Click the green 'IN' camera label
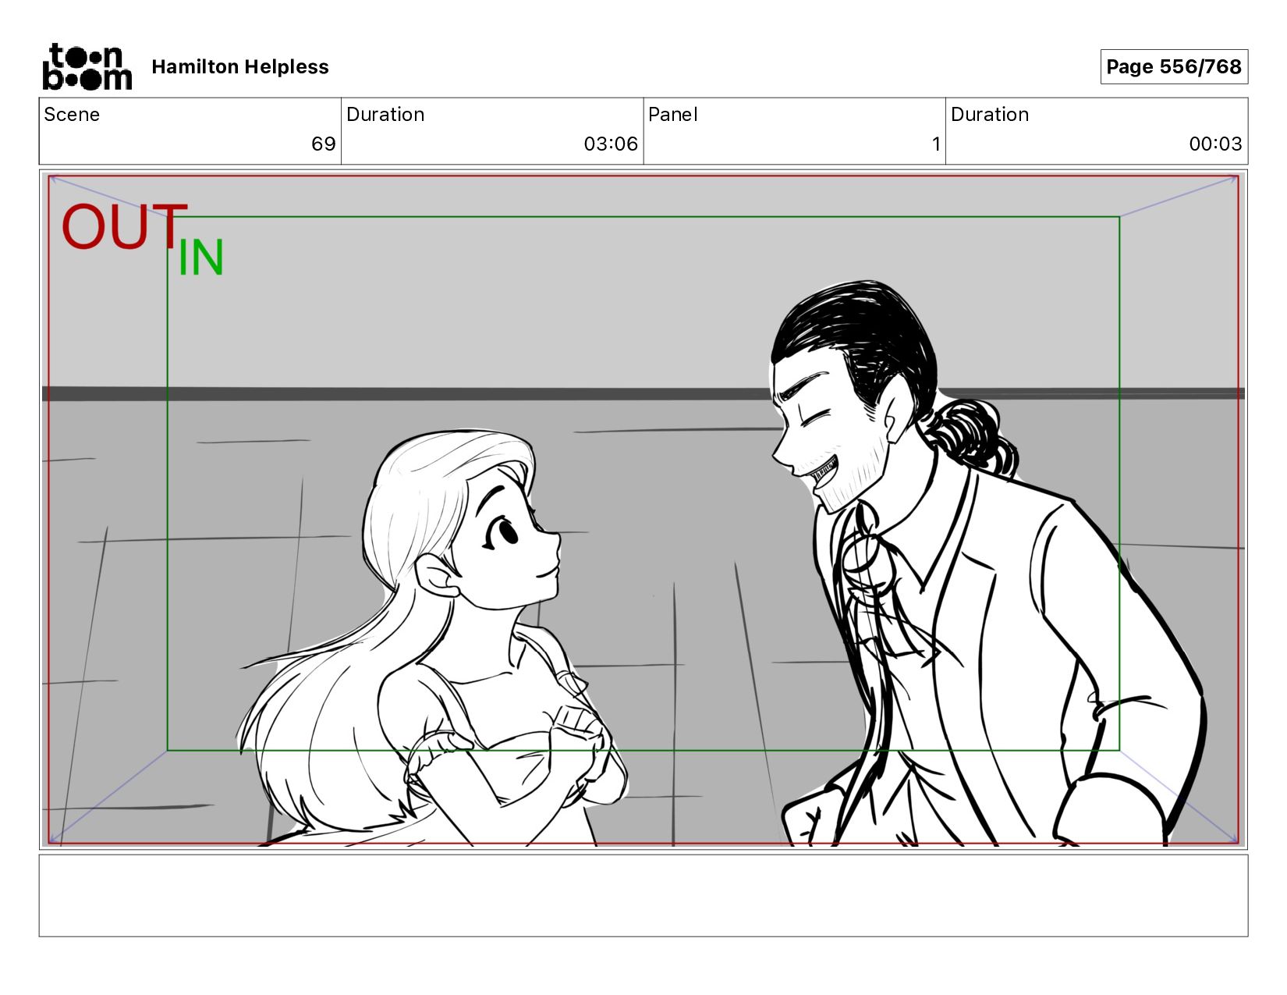 [x=201, y=258]
